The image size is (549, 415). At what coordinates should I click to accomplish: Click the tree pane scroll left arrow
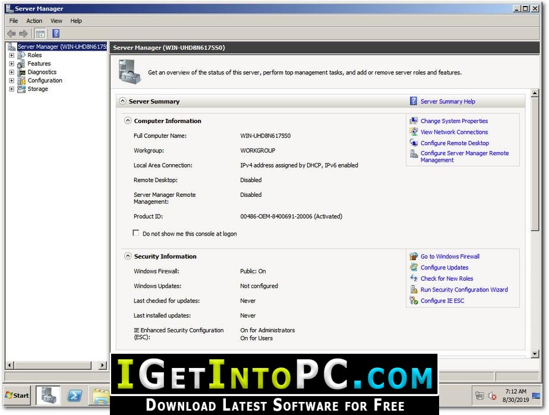10,365
